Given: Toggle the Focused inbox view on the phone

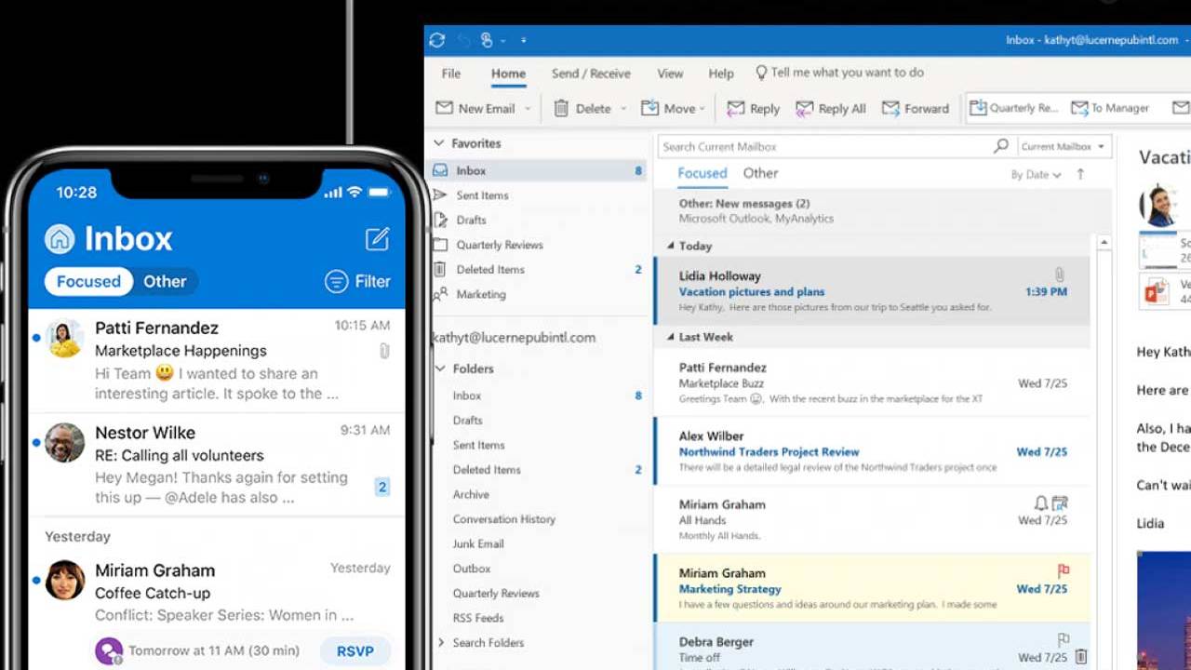Looking at the screenshot, I should tap(87, 281).
